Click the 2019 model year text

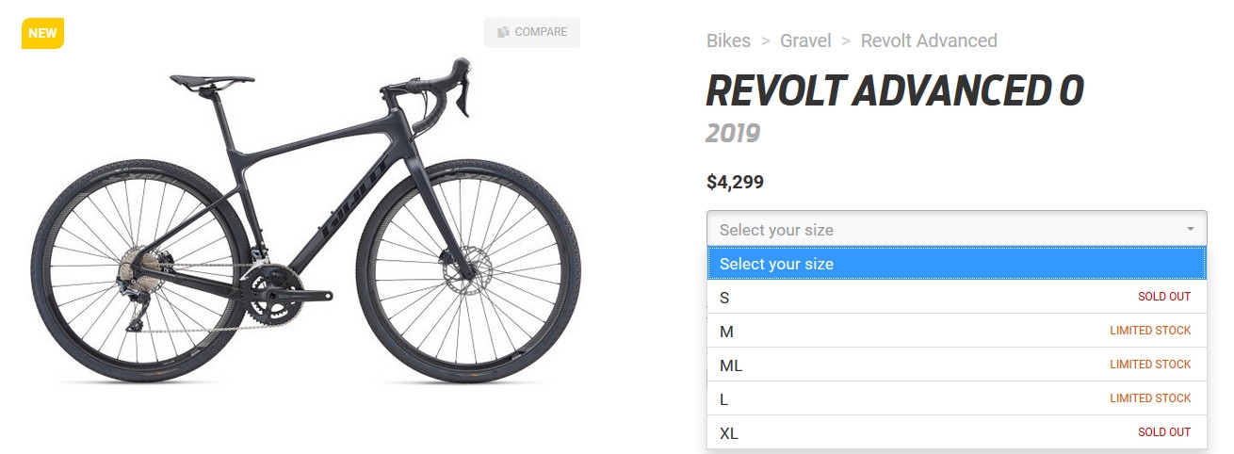pyautogui.click(x=733, y=133)
